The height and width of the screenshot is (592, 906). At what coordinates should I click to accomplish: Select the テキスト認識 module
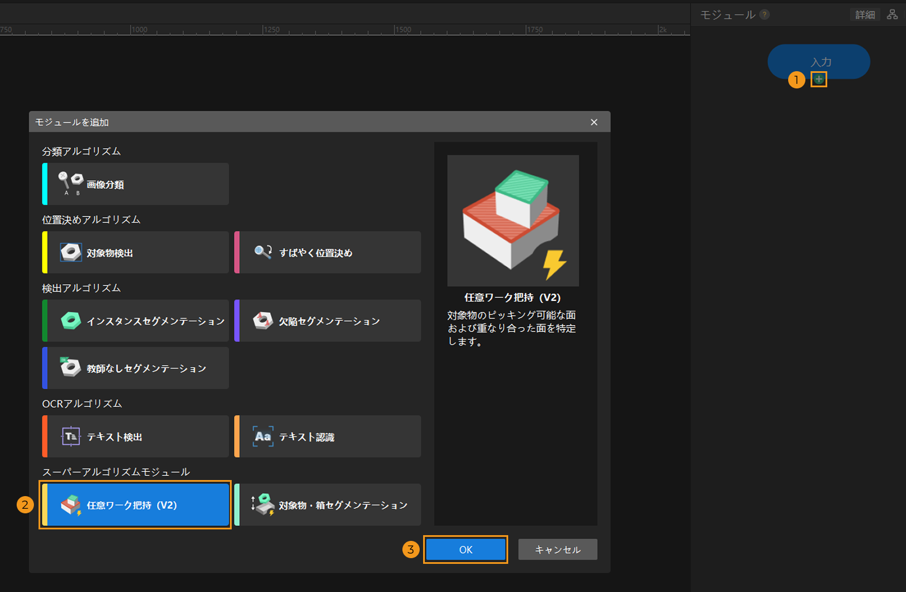coord(328,436)
